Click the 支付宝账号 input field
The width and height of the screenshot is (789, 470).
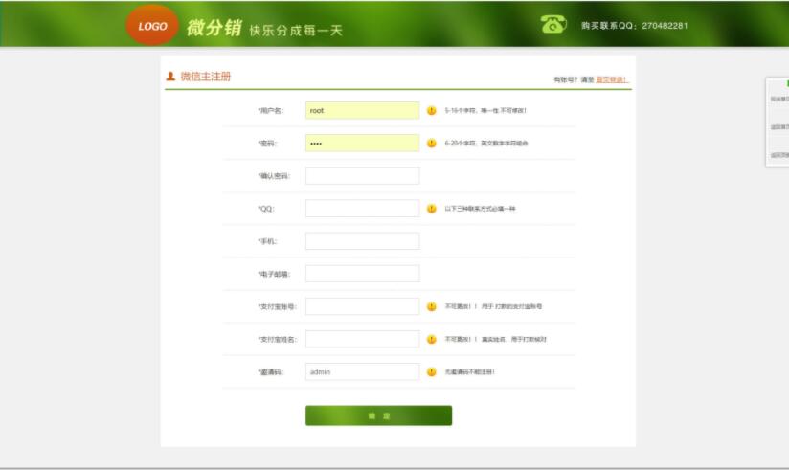[x=362, y=306]
